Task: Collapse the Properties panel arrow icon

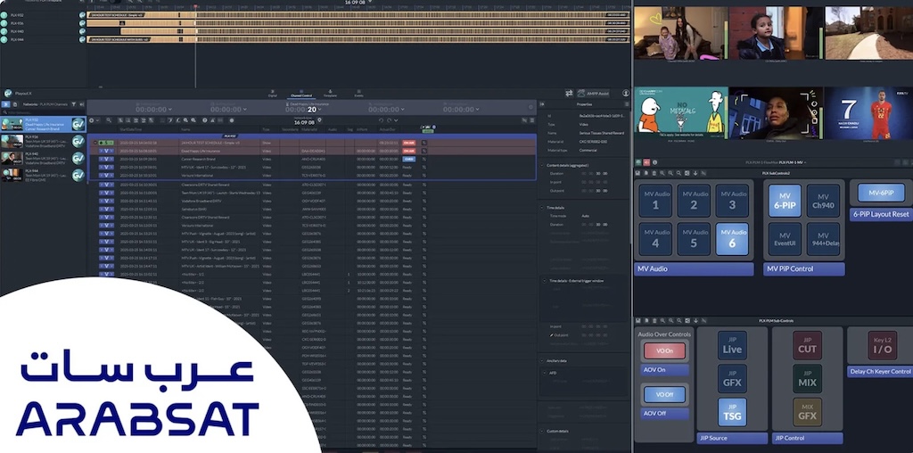Action: (x=542, y=104)
